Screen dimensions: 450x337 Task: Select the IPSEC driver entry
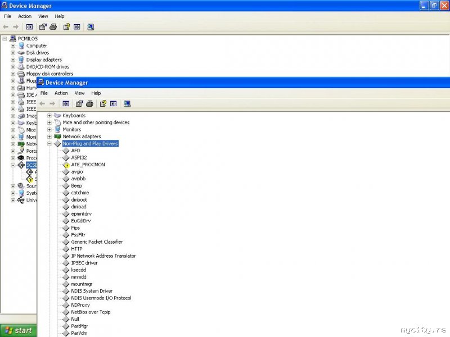[84, 263]
